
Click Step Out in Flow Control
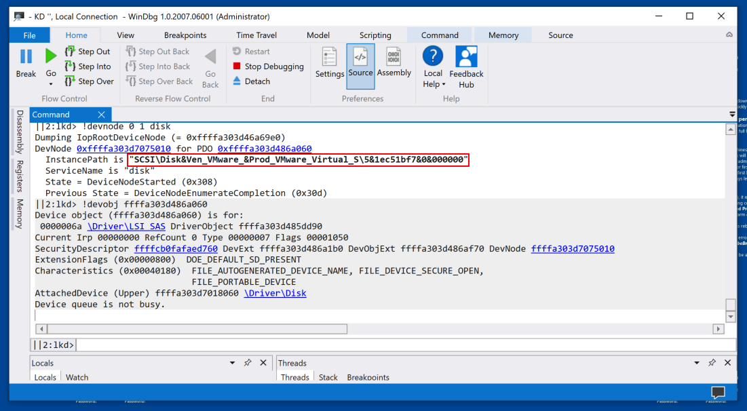click(88, 52)
